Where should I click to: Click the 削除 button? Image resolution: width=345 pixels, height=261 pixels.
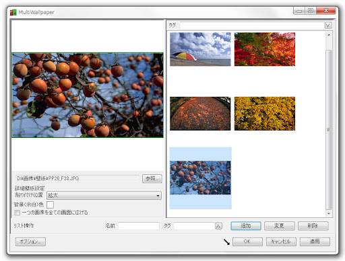click(x=313, y=226)
